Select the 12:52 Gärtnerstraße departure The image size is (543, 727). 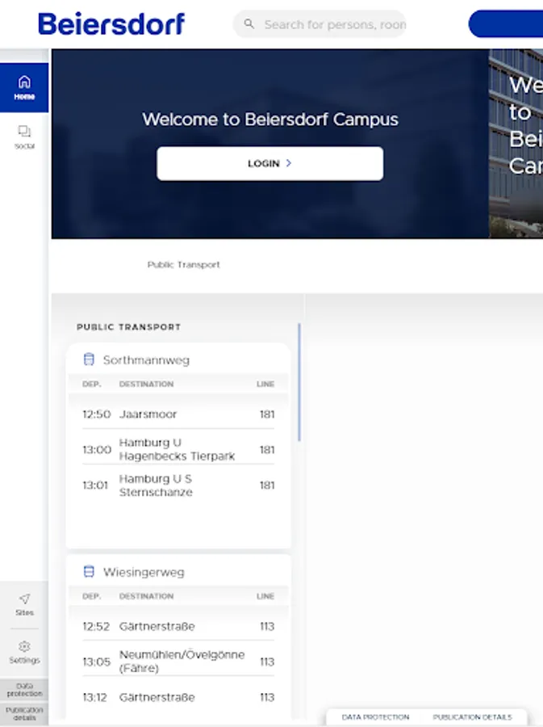[x=178, y=626]
